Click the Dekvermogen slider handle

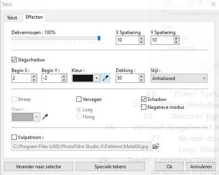point(99,38)
